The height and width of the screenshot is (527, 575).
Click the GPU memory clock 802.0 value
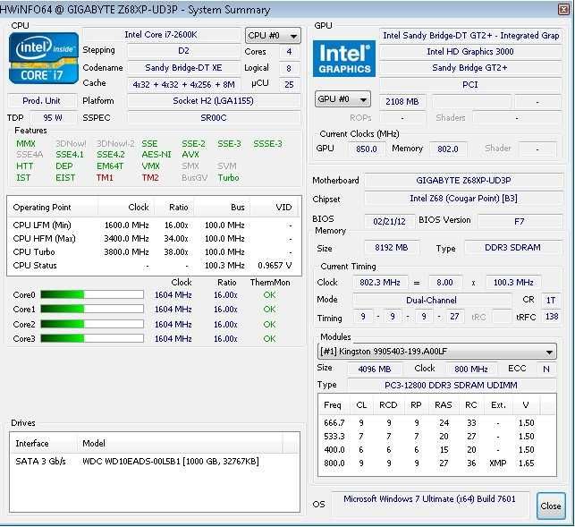click(448, 149)
